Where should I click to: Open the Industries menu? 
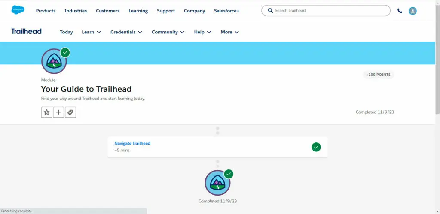coord(76,11)
